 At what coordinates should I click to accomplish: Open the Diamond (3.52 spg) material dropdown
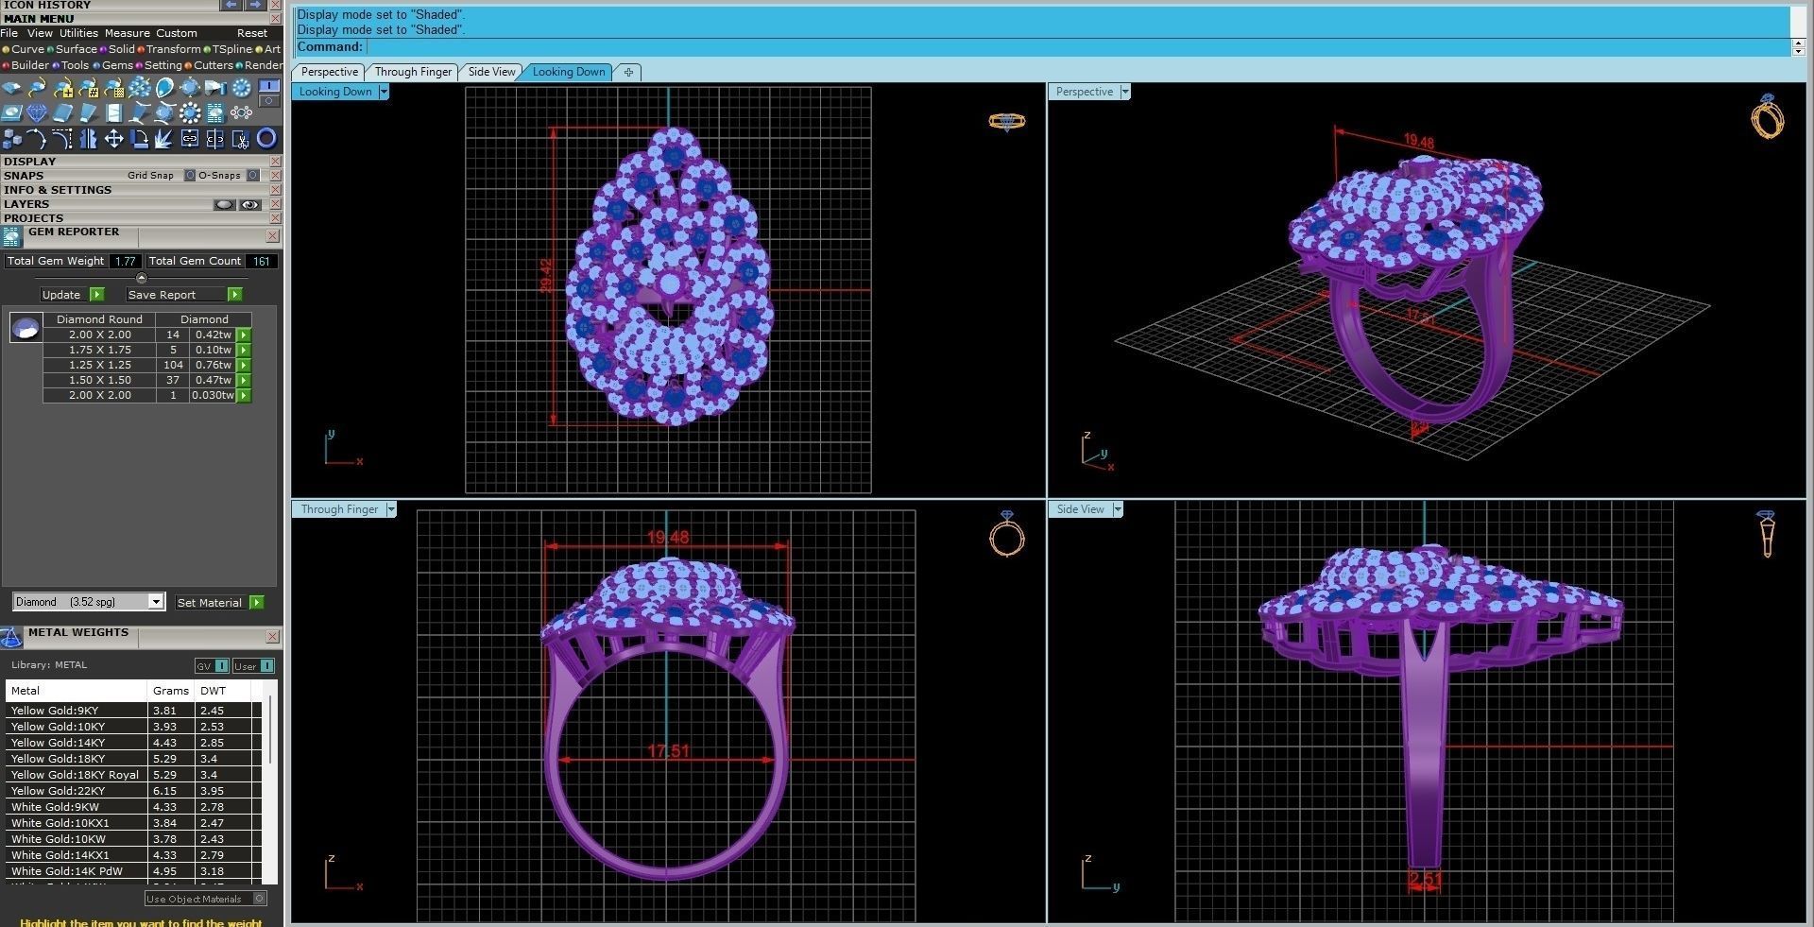156,602
